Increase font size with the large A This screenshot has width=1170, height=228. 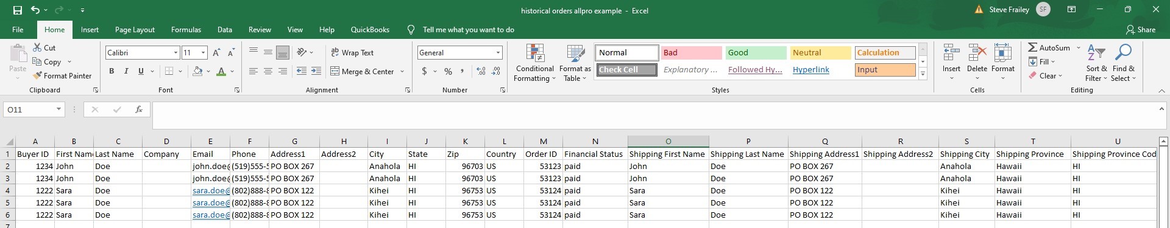[x=216, y=53]
